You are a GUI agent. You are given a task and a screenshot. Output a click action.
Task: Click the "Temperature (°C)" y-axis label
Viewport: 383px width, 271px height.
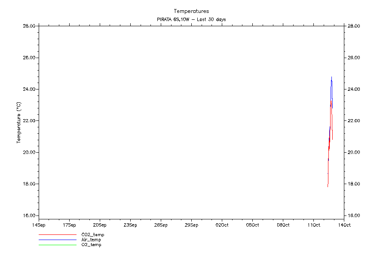click(x=18, y=123)
